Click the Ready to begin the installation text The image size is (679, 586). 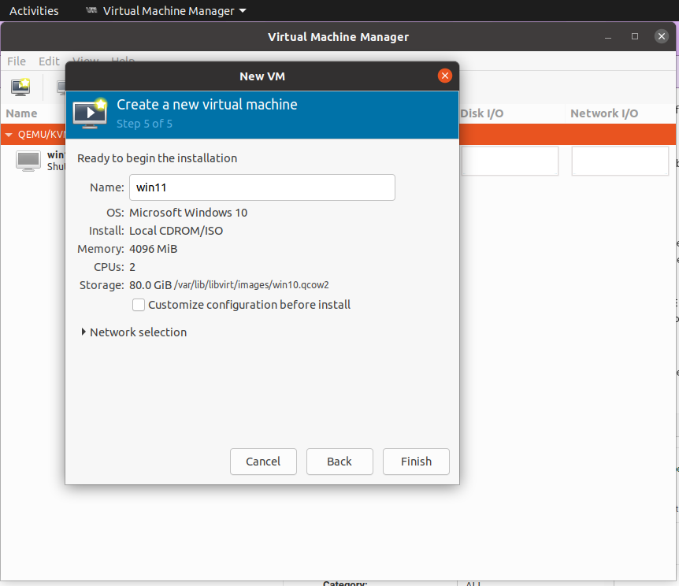(158, 158)
